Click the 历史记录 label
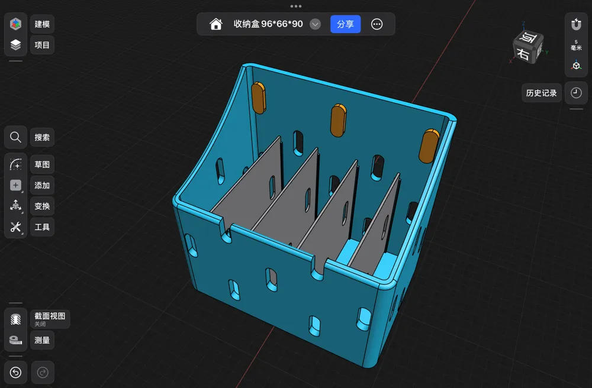Screen dimensions: 592x388 pos(542,93)
